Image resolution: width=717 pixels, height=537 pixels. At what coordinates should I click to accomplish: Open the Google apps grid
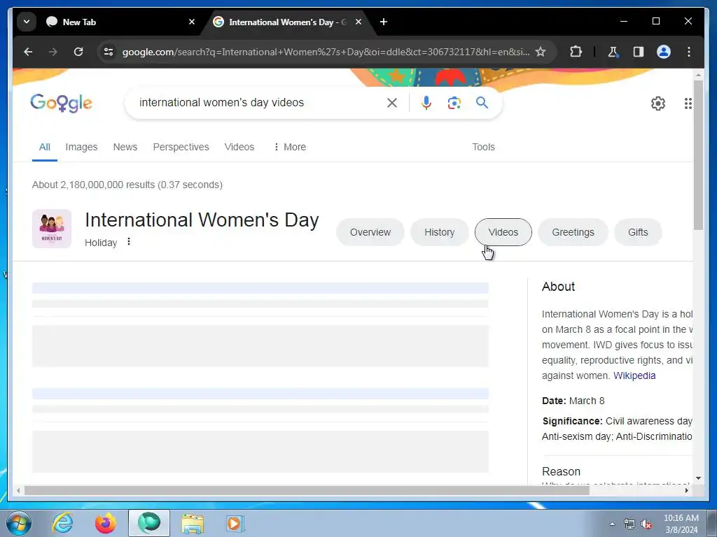coord(688,103)
